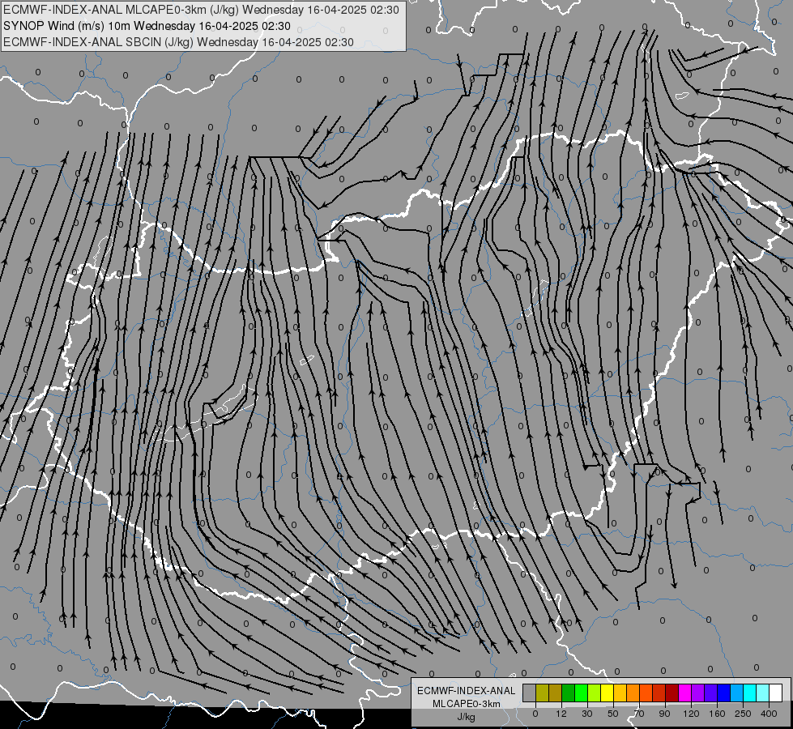The image size is (793, 729).
Task: Click the legend value label 70
Action: [639, 714]
